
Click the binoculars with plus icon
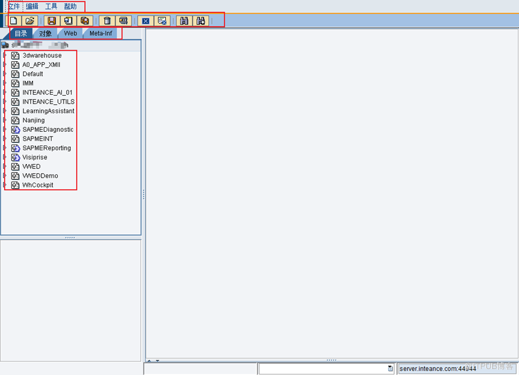point(200,20)
